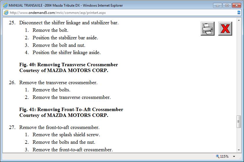The width and height of the screenshot is (244, 162).
Task: Click the 'Fig. 41: Removing Front-To-Aft Crossmember' caption
Action: click(x=71, y=109)
